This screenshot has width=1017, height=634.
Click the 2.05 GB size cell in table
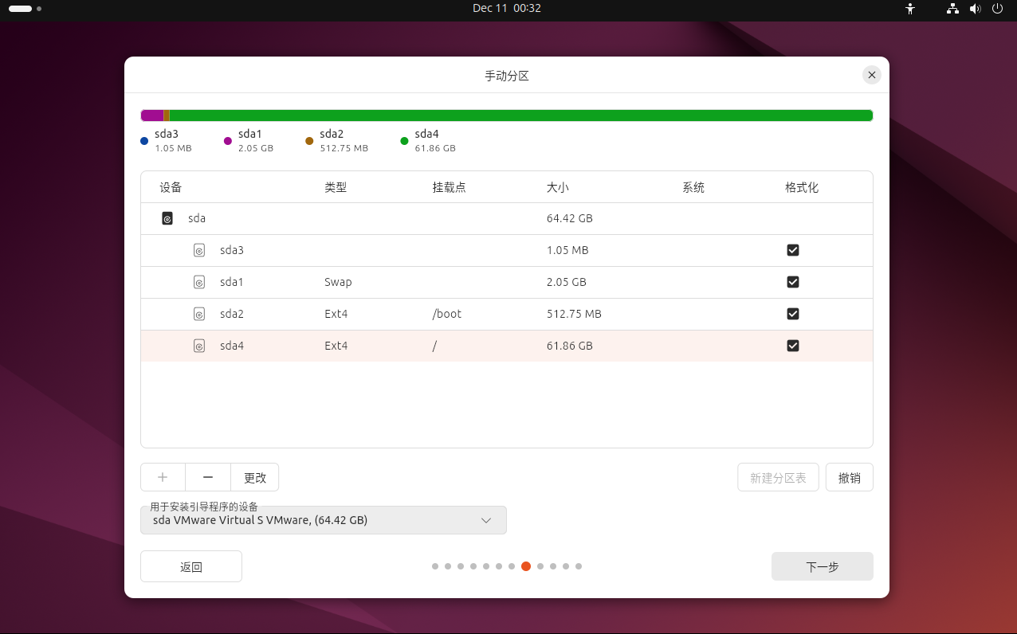click(x=567, y=282)
